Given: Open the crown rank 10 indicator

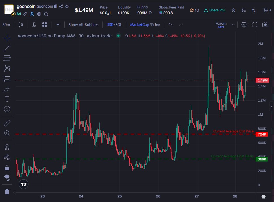Looking at the screenshot, I should (194, 10).
